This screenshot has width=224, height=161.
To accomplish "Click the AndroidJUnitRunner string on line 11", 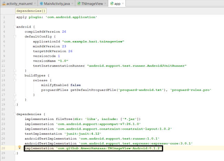I will tap(137, 66).
